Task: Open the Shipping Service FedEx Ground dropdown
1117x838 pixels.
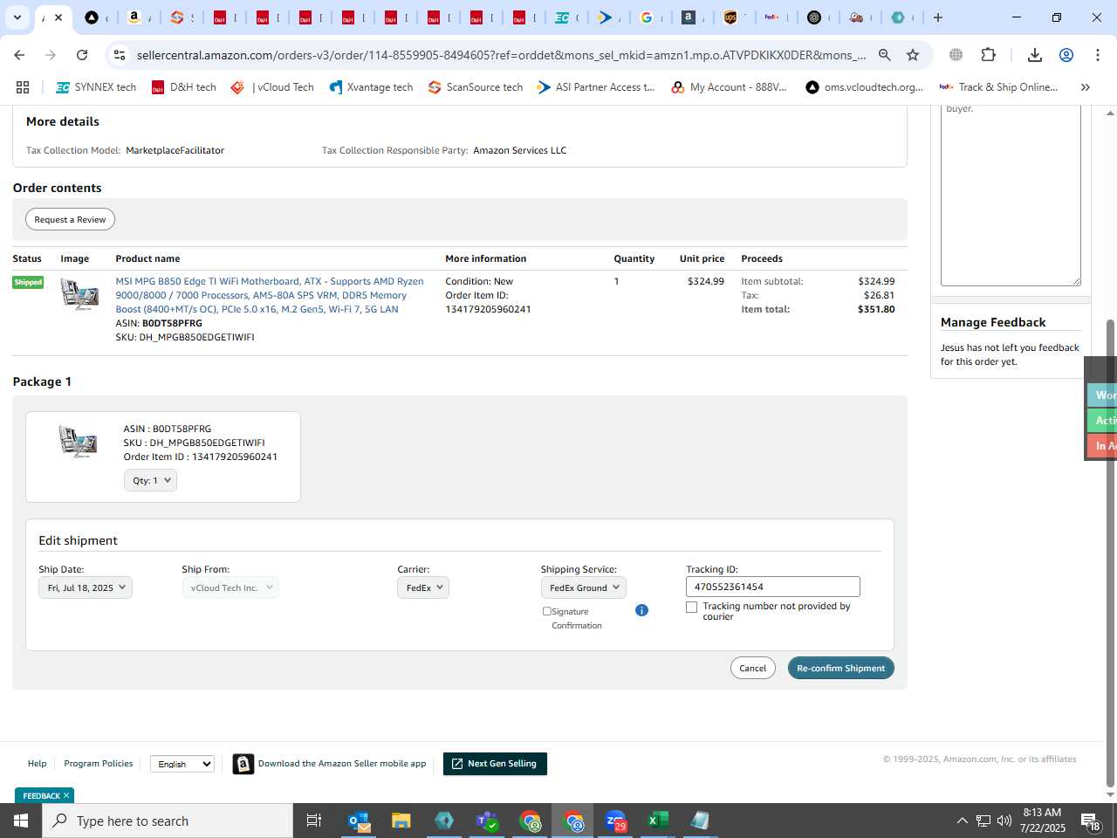Action: click(x=584, y=587)
